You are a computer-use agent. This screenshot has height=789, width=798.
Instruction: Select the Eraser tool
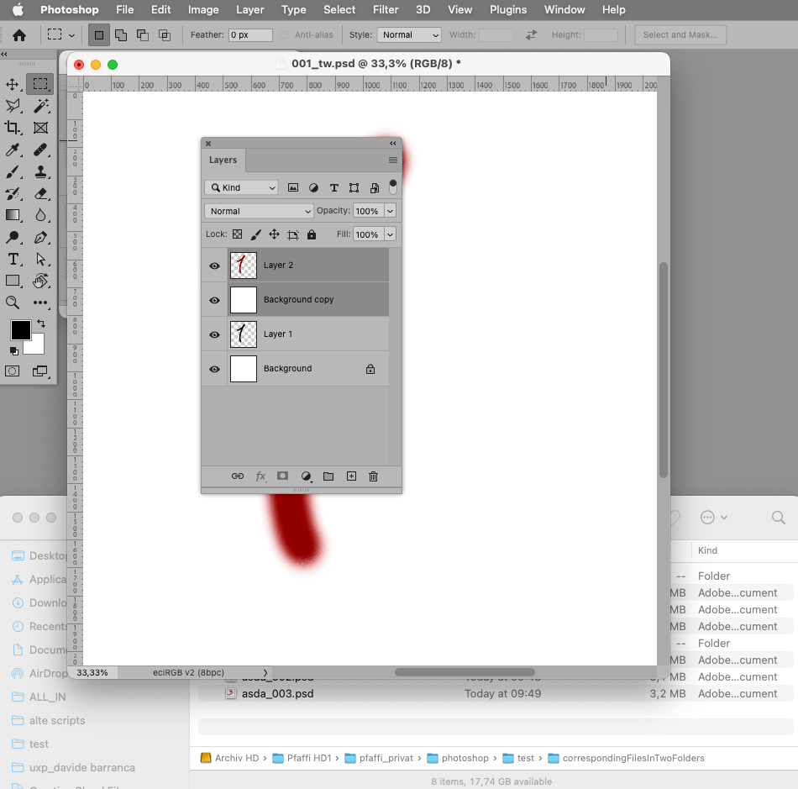[40, 194]
